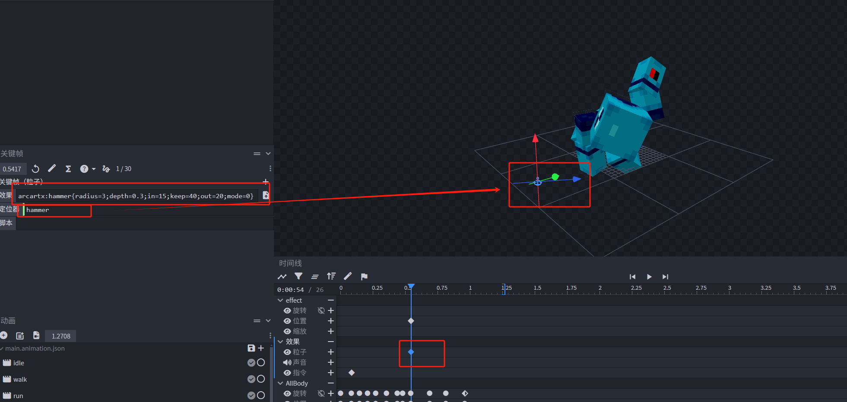Select the blue particle keyframe diamond
This screenshot has width=847, height=402.
pyautogui.click(x=411, y=352)
